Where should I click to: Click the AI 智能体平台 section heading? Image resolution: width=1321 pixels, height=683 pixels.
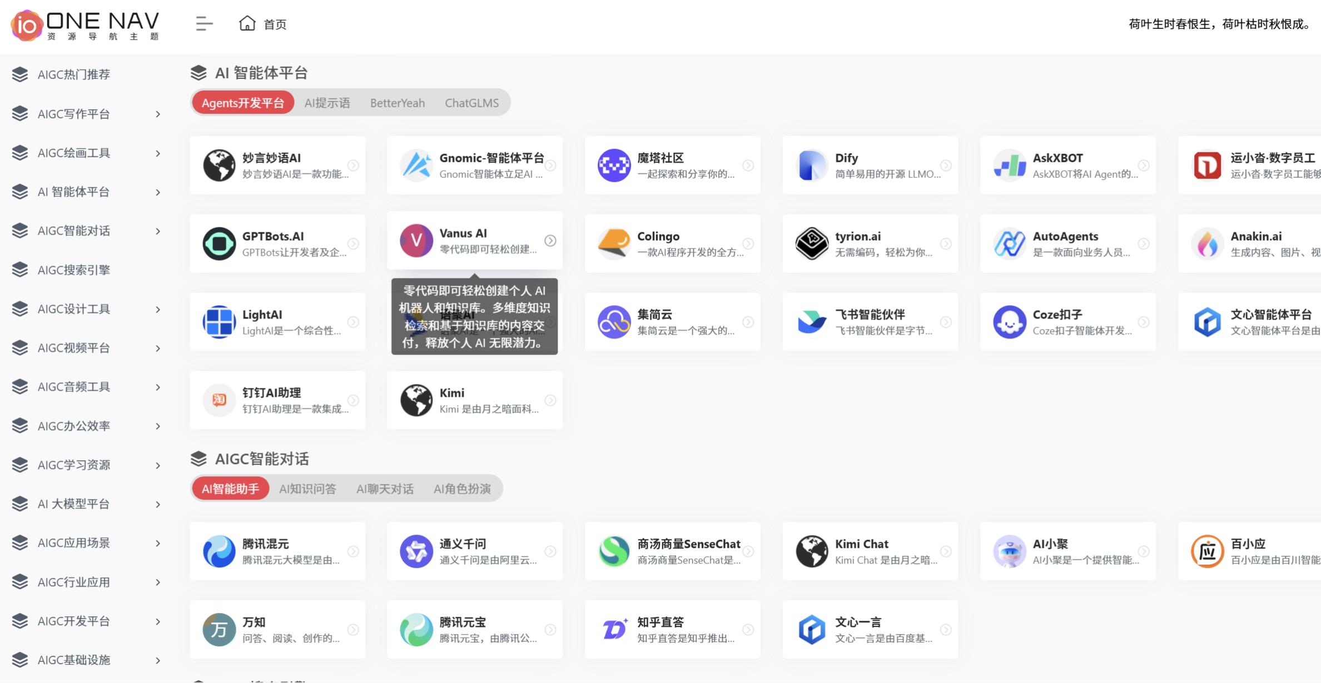coord(261,73)
